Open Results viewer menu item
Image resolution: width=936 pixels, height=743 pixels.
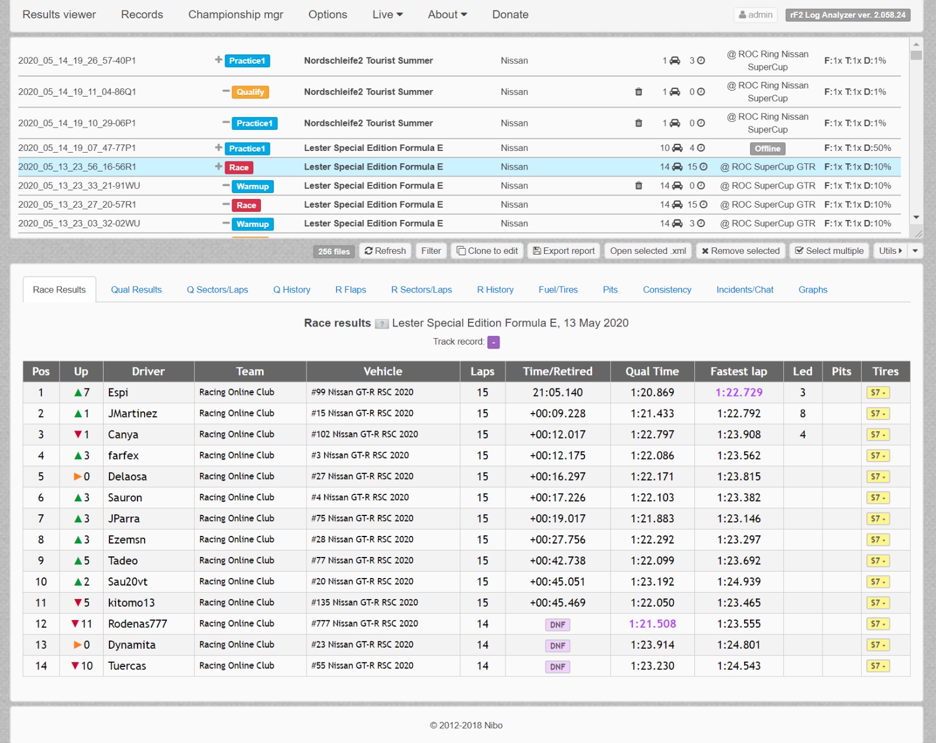59,15
